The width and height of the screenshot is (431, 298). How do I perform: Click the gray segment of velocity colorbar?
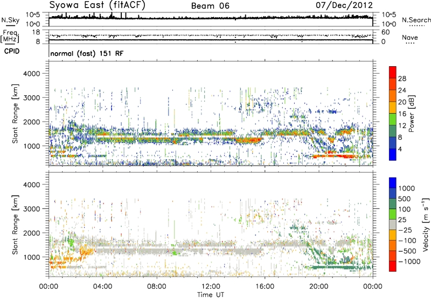click(393, 224)
